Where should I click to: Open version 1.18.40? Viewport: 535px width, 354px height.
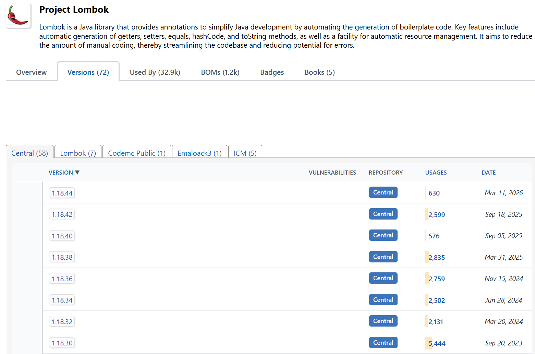click(62, 236)
